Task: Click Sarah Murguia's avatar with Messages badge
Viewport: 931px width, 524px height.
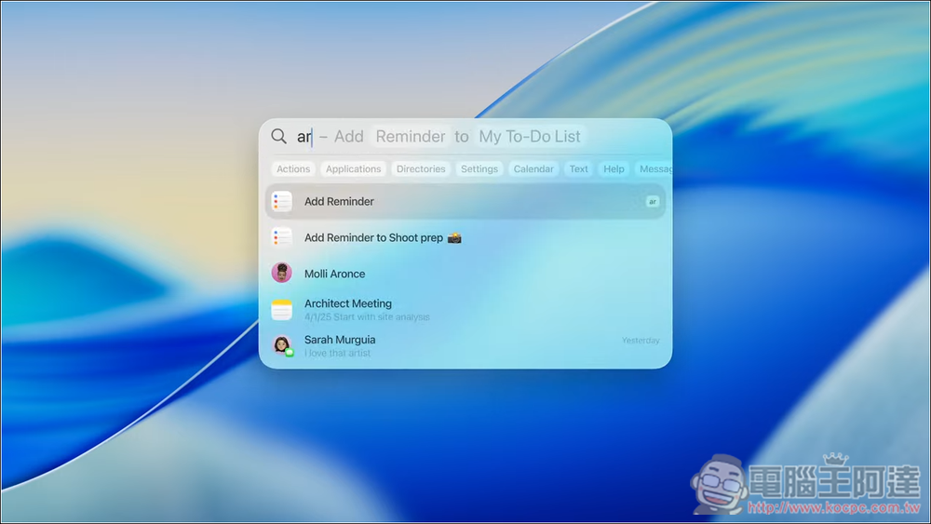Action: point(283,345)
